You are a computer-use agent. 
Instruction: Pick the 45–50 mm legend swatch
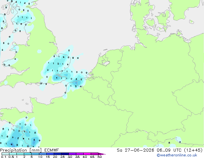95,154
